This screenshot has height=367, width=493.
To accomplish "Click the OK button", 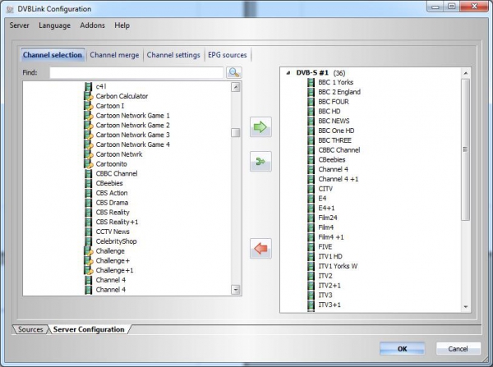I will pos(402,349).
